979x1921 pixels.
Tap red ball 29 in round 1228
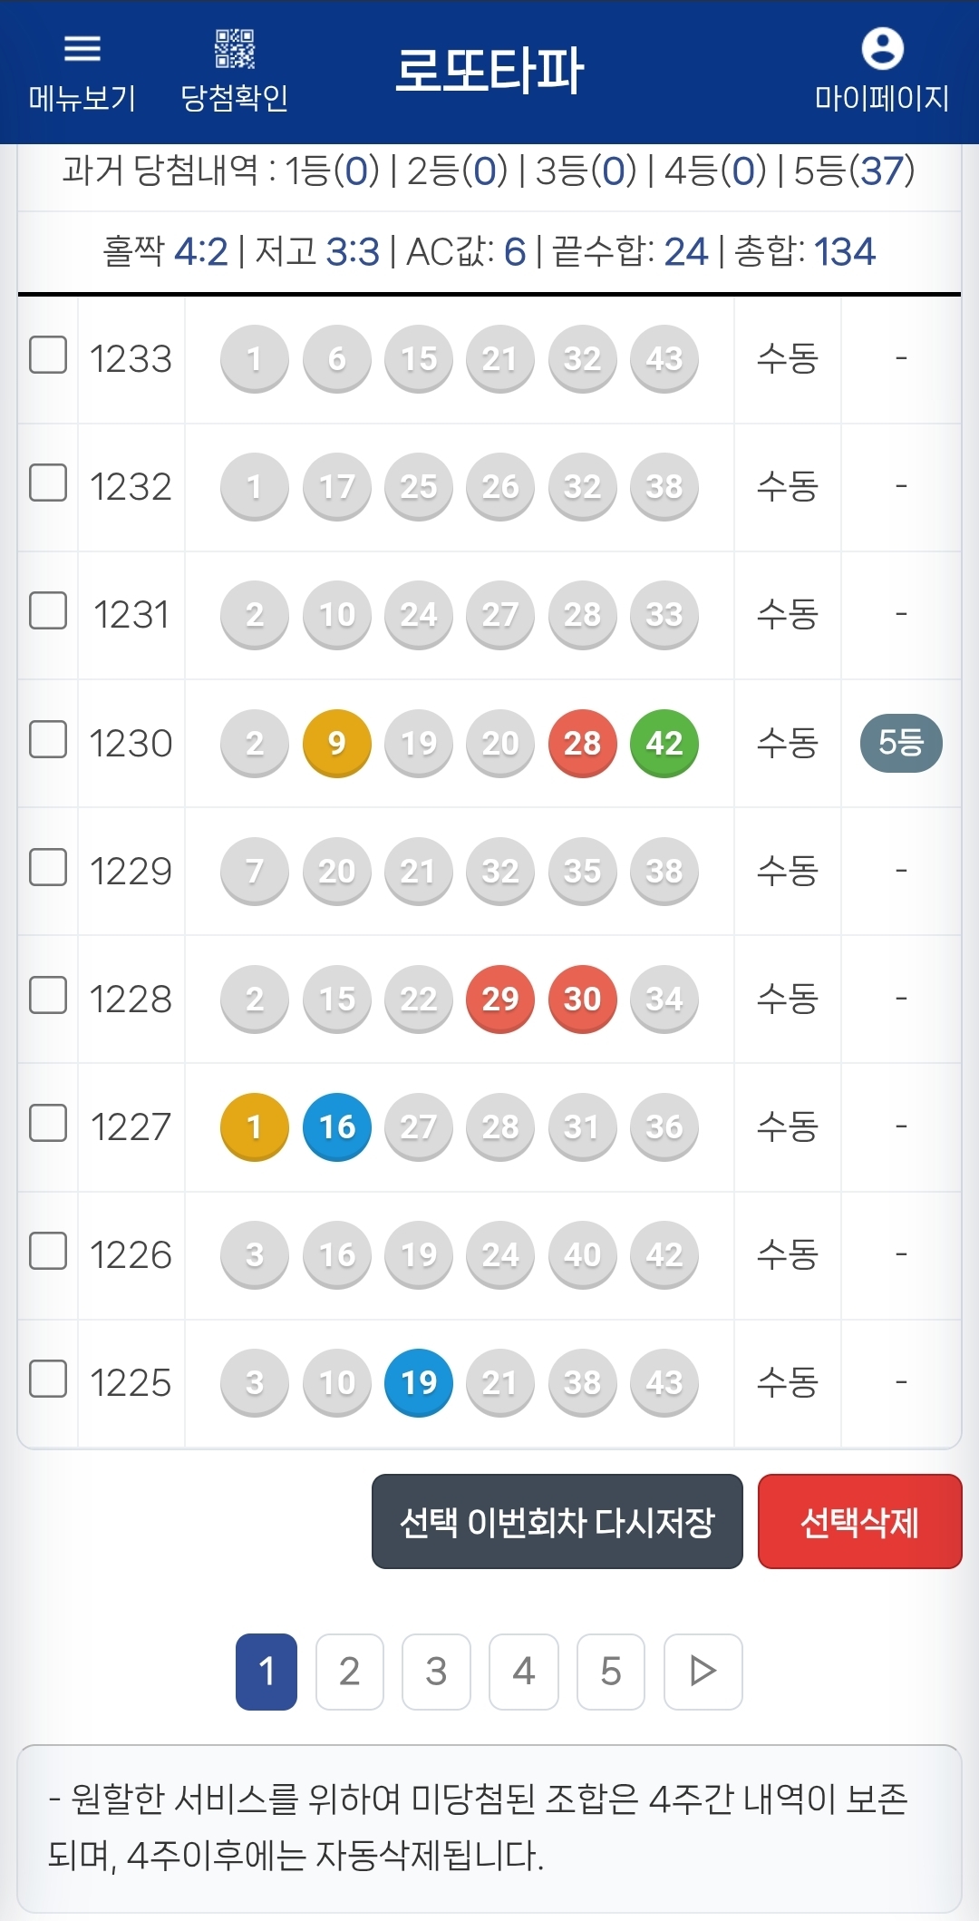(x=500, y=999)
